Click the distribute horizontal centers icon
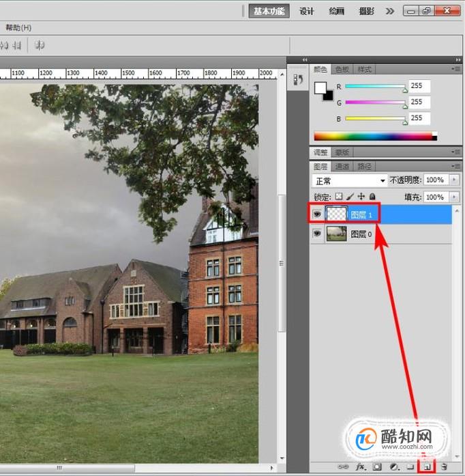This screenshot has height=476, width=465. 4,46
